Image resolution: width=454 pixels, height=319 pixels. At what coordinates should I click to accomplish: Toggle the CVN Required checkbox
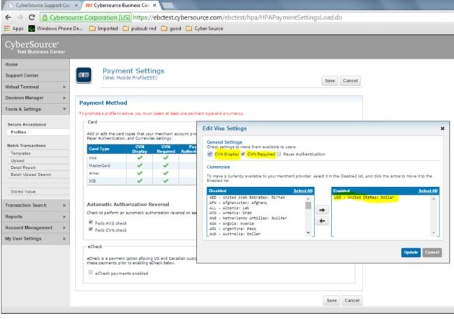pos(243,154)
